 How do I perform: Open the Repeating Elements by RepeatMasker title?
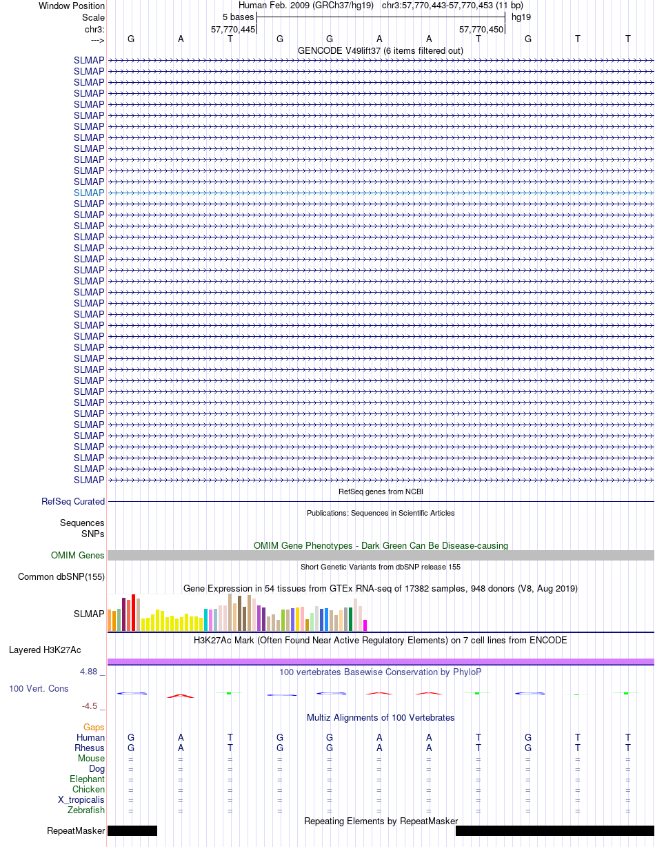(381, 821)
